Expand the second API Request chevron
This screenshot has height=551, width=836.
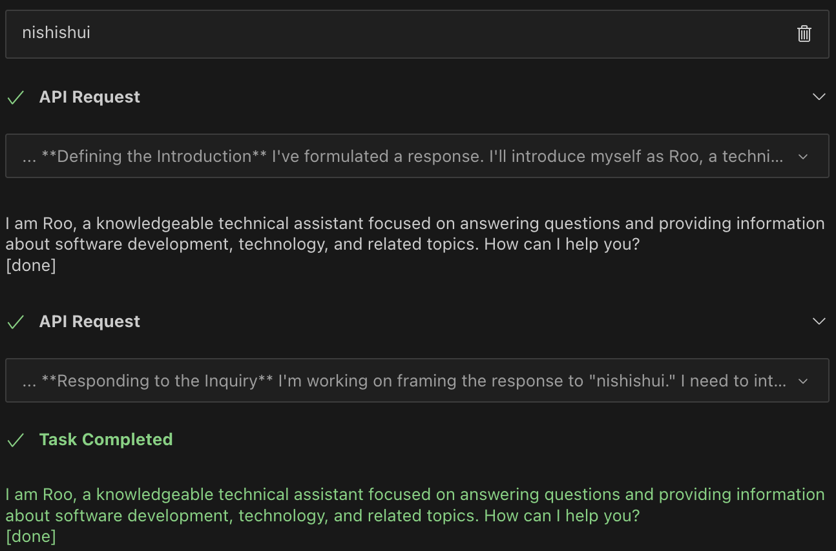[819, 321]
